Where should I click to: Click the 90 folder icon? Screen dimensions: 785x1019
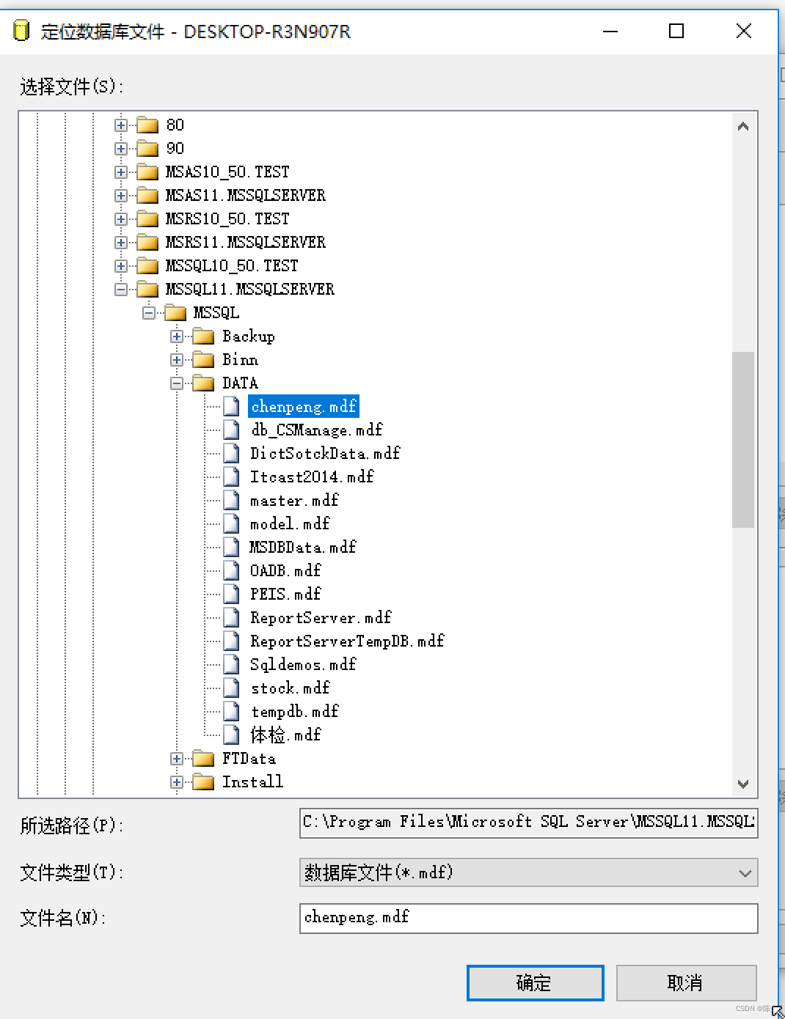[x=147, y=149]
